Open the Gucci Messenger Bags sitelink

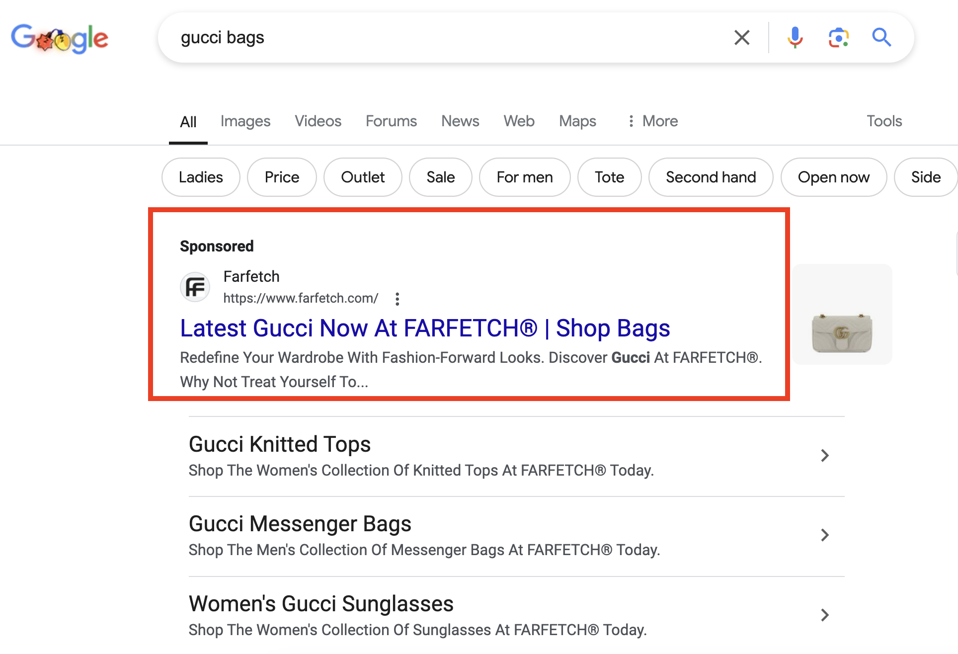coord(300,524)
